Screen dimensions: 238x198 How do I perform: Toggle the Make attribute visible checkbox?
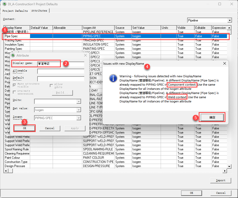14,85
